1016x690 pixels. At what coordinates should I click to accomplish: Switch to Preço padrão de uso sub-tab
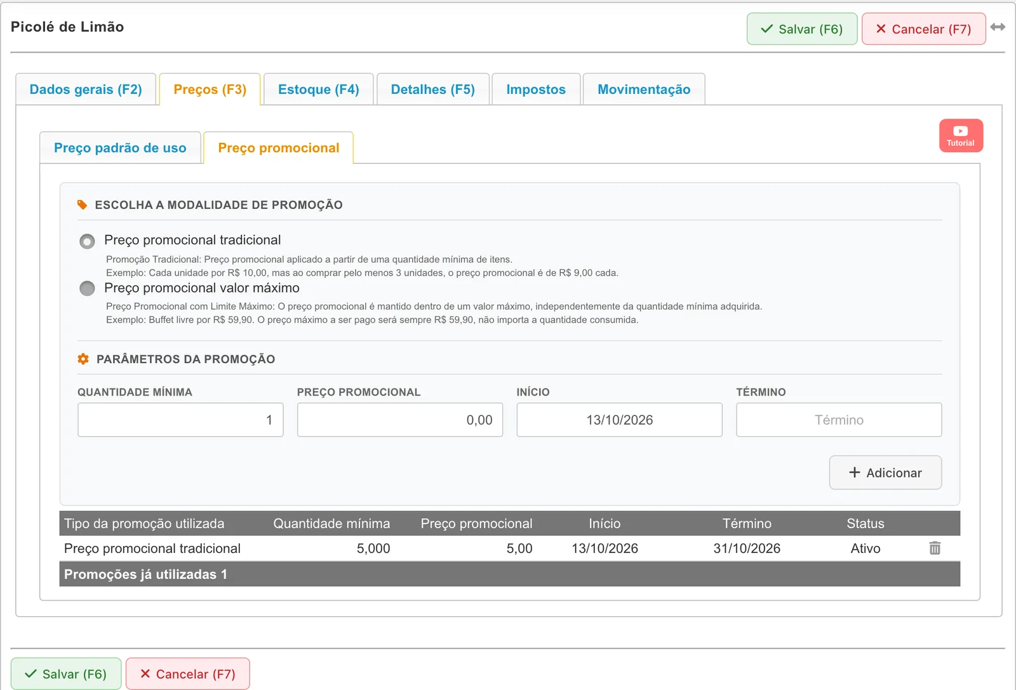pyautogui.click(x=120, y=148)
